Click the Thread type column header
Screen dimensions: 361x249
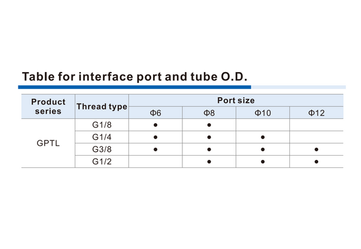coord(102,107)
